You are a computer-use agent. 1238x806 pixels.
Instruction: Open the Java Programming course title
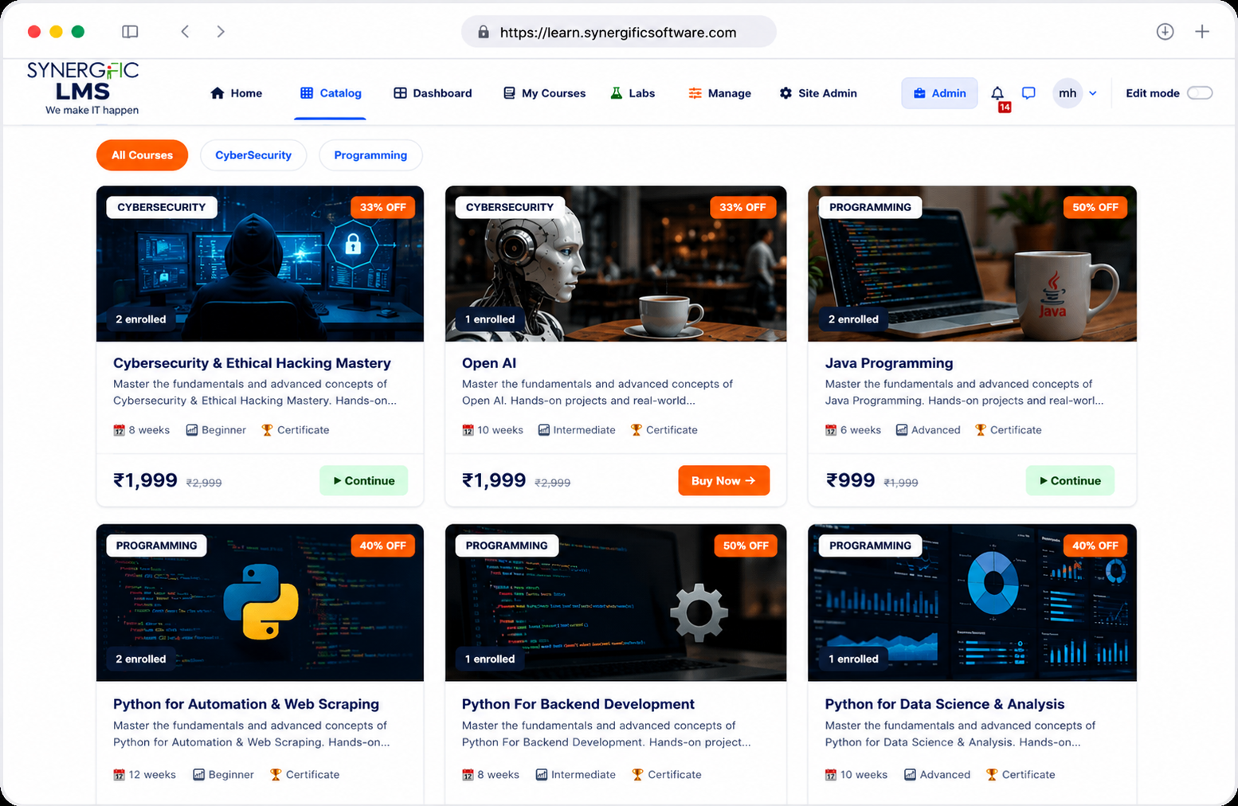tap(889, 363)
